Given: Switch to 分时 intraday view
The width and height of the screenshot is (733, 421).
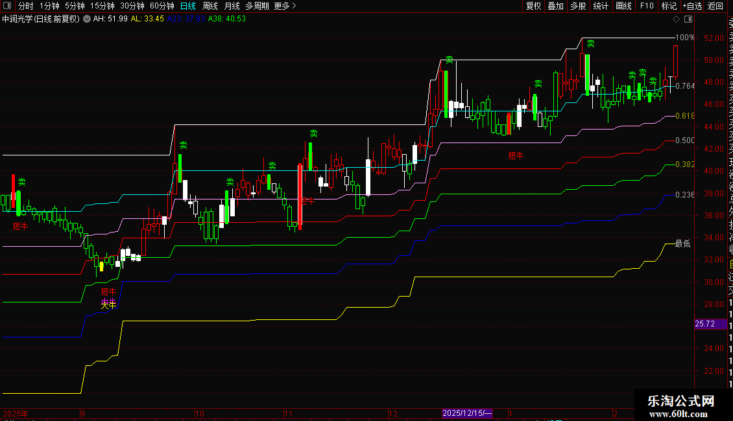Looking at the screenshot, I should 26,6.
